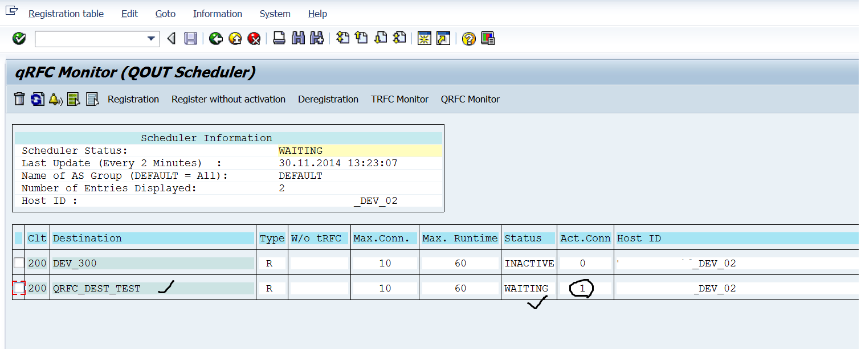This screenshot has height=349, width=861.
Task: Collapse command field with left triangle
Action: tap(172, 39)
